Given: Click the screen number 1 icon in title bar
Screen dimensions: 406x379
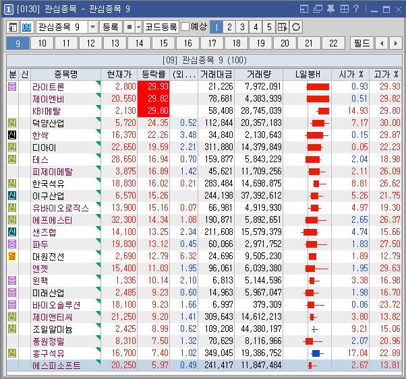Looking at the screenshot, I should click(x=9, y=9).
